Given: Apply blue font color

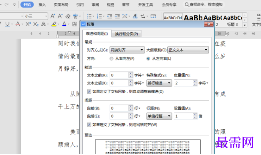Looking at the screenshot, I should pyautogui.click(x=64, y=24).
